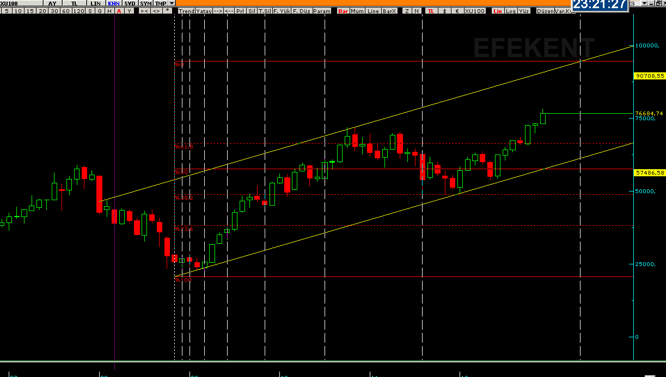Select the 60 minute period
666x377 pixels.
(66, 11)
